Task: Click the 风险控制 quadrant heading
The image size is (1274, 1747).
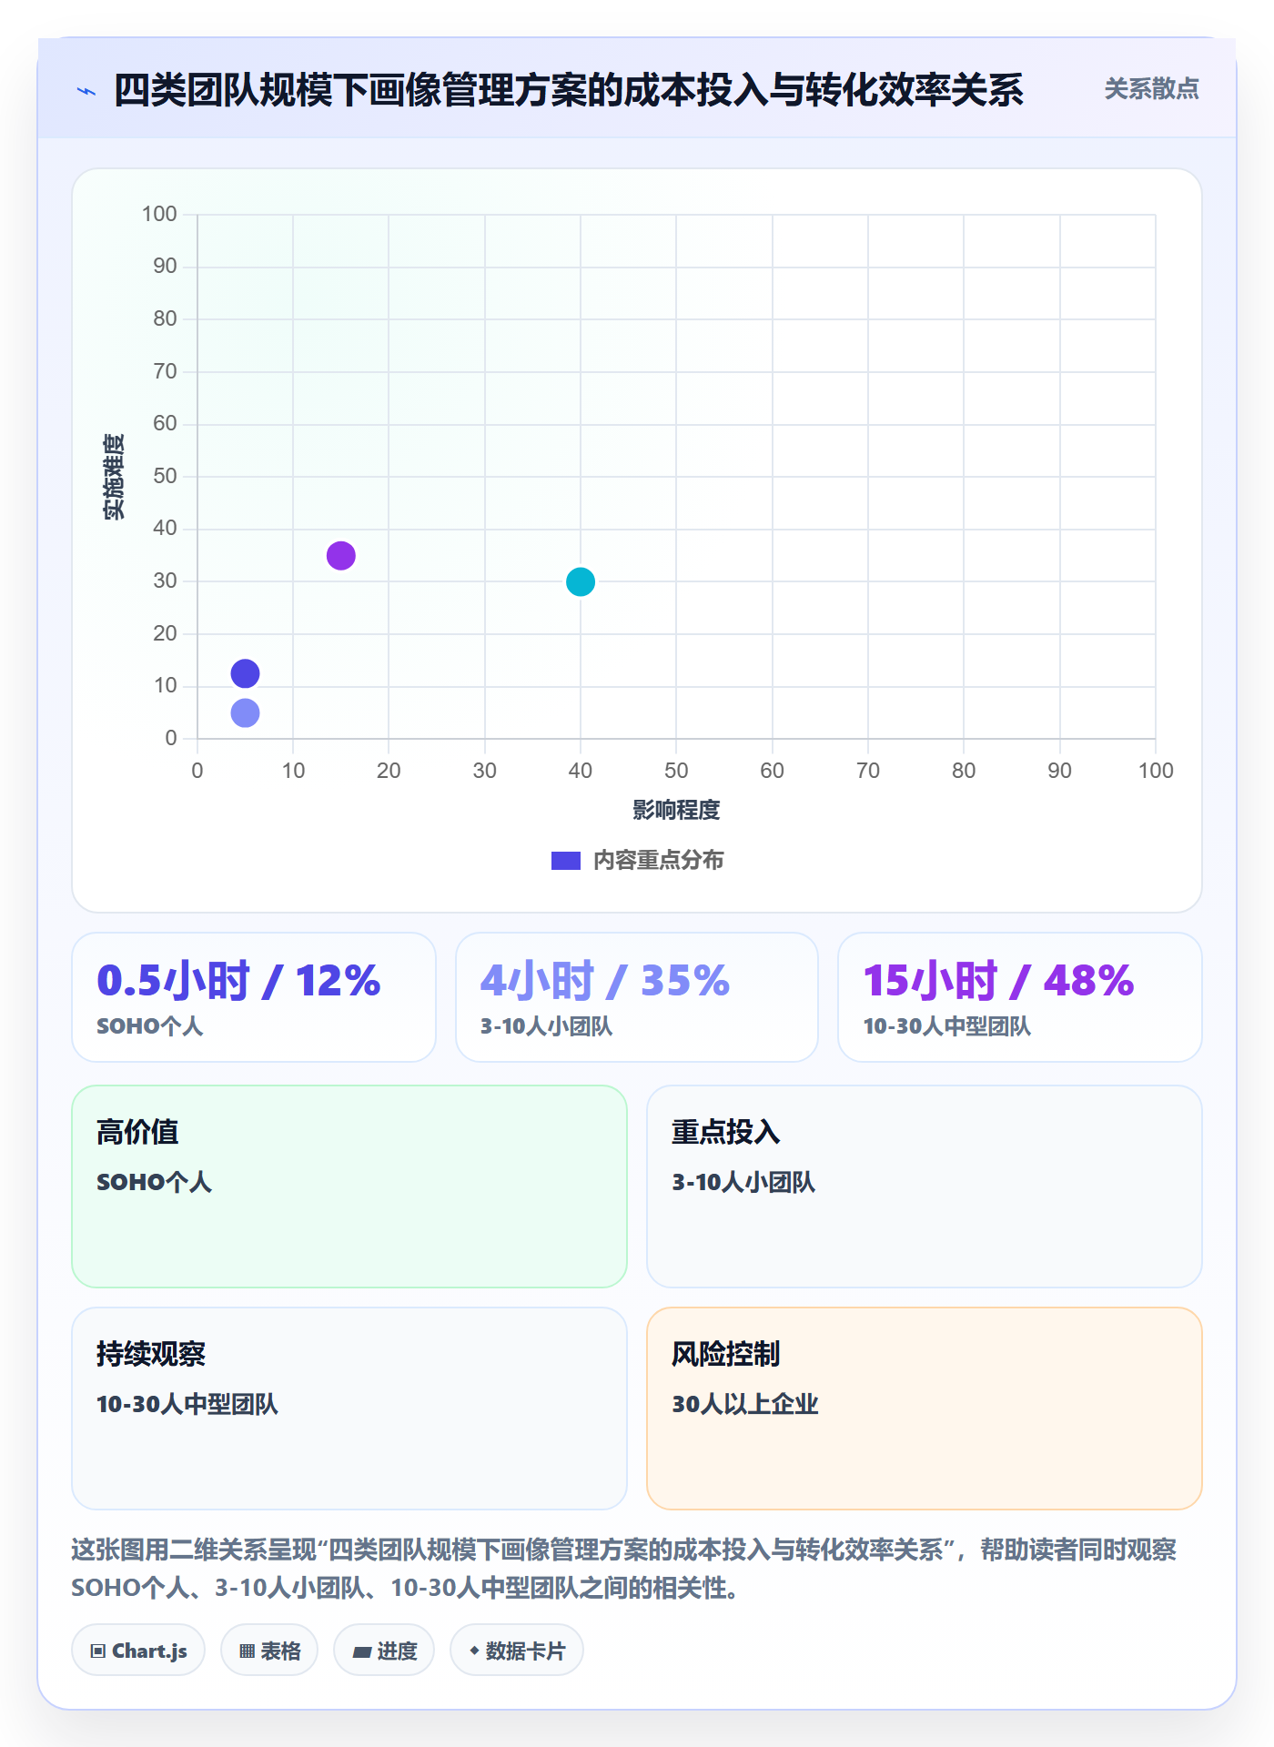Action: coord(725,1354)
